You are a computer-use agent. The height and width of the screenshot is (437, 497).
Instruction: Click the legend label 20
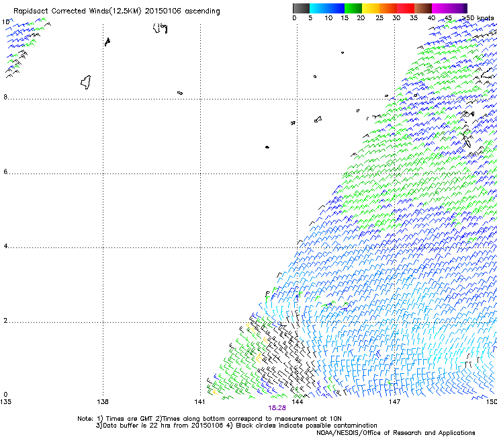pyautogui.click(x=361, y=18)
